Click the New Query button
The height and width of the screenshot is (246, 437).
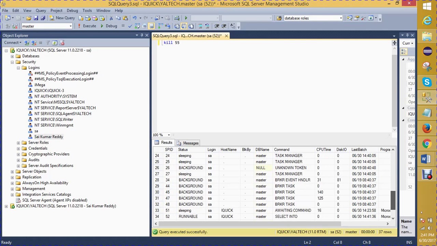click(62, 18)
